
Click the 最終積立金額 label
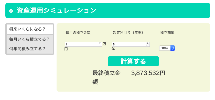click(x=106, y=78)
